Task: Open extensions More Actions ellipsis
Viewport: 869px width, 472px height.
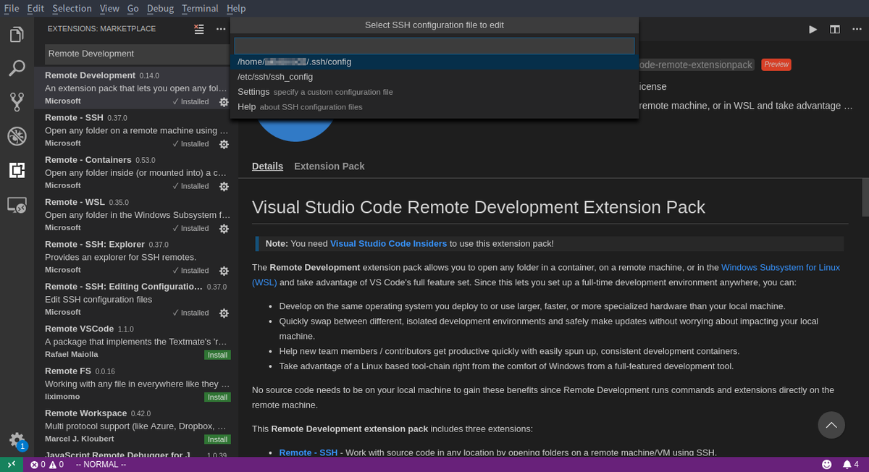Action: click(221, 29)
